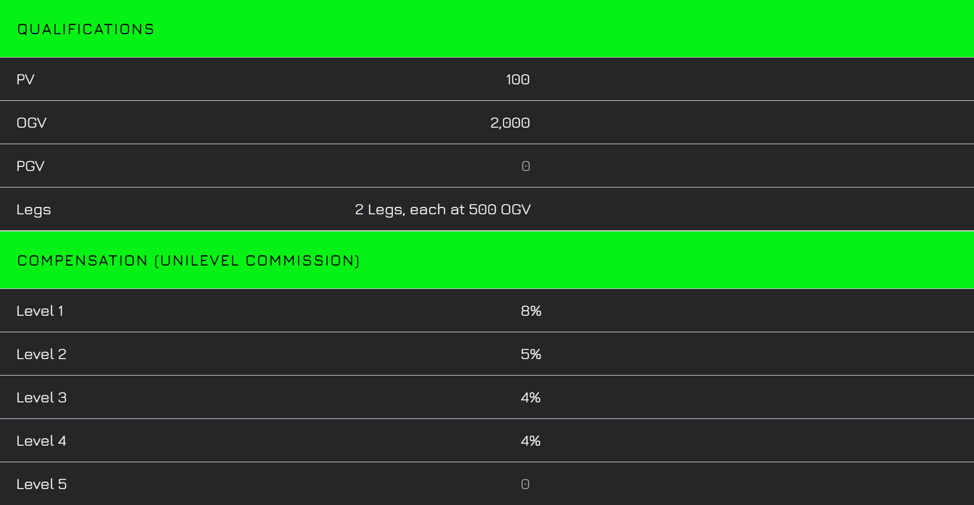Select the PGV row label
974x505 pixels.
(x=30, y=166)
